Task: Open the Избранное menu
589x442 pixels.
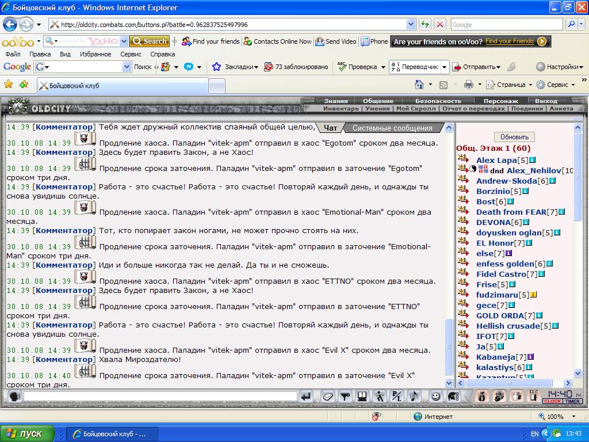Action: [x=95, y=54]
